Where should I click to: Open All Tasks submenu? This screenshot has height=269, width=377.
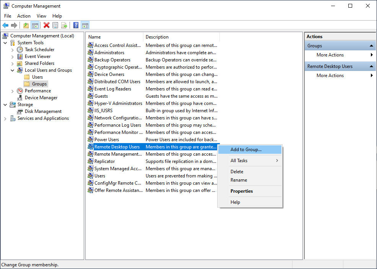(250, 161)
